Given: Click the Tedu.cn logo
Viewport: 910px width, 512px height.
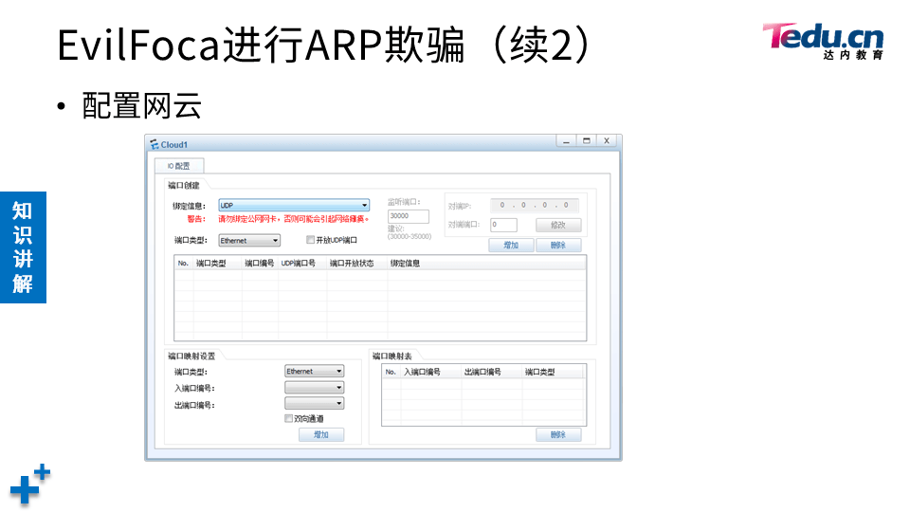Looking at the screenshot, I should [x=823, y=41].
